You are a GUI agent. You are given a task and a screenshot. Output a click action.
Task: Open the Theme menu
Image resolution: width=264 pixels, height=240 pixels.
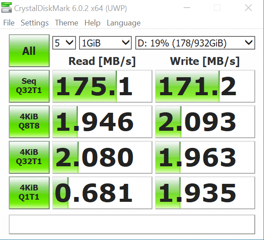tap(66, 23)
